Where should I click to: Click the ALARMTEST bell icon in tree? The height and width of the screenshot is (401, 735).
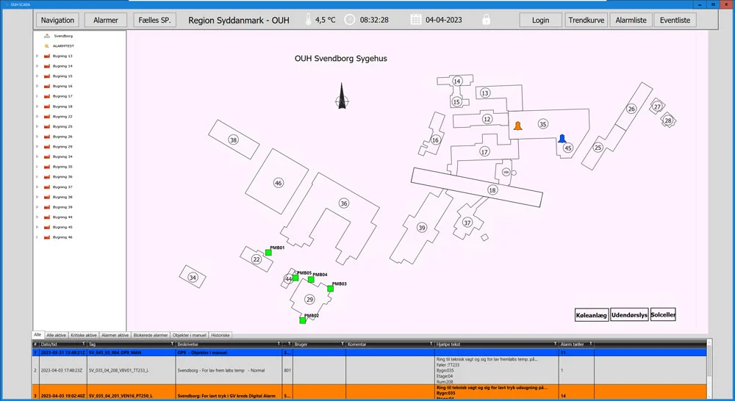pos(46,46)
